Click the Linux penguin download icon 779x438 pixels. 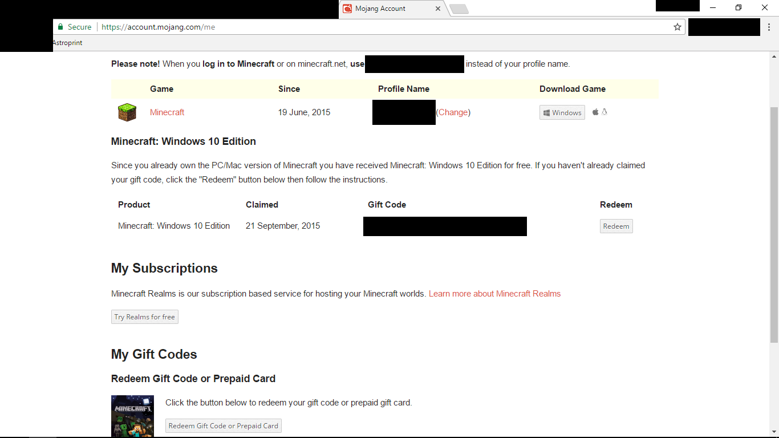(604, 112)
